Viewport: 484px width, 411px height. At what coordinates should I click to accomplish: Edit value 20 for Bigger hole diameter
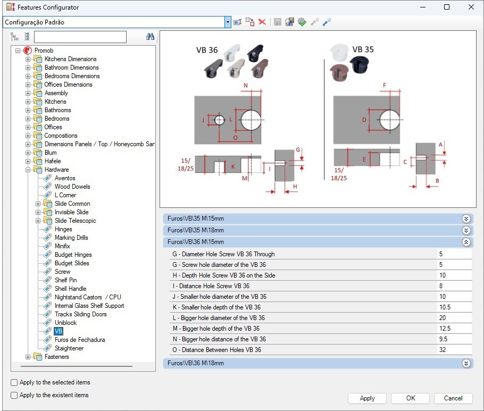[x=454, y=318]
